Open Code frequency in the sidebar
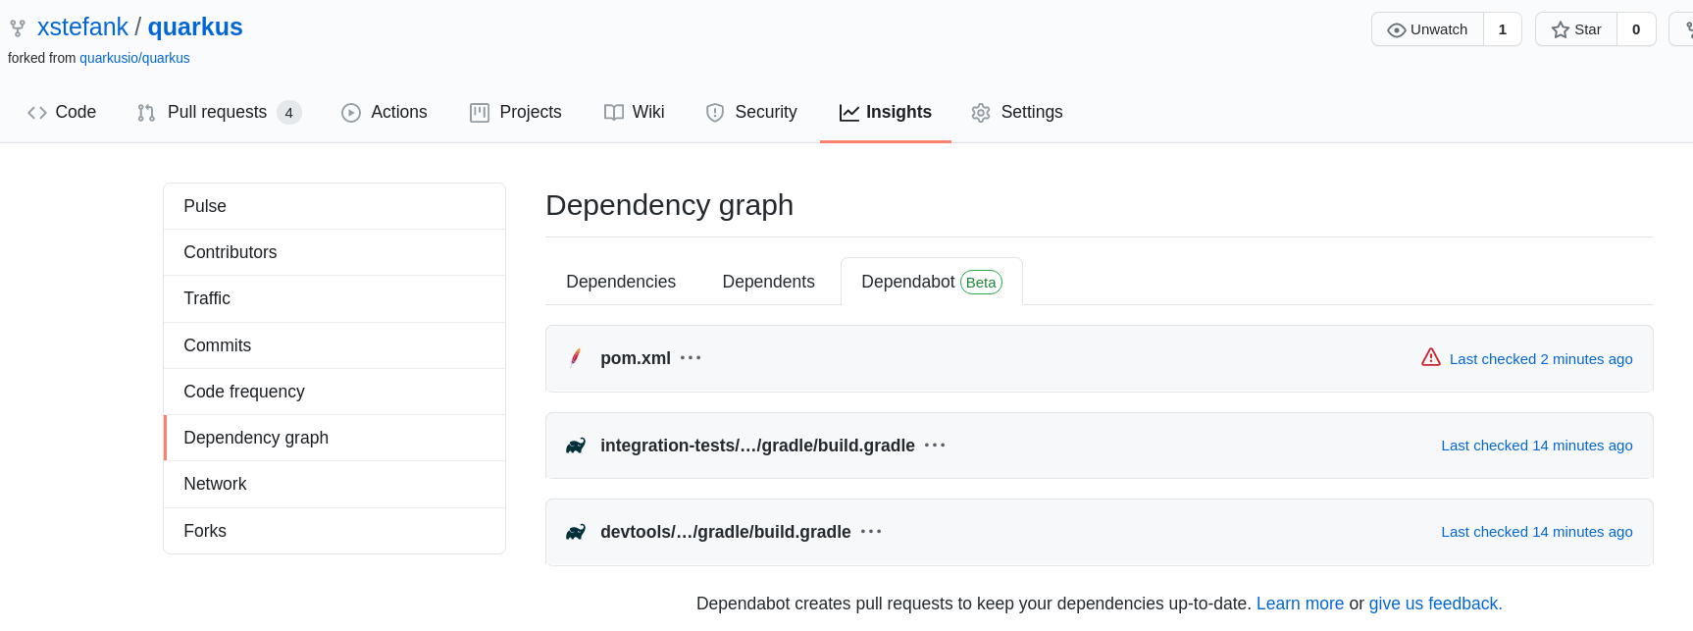The image size is (1693, 631). pos(334,392)
